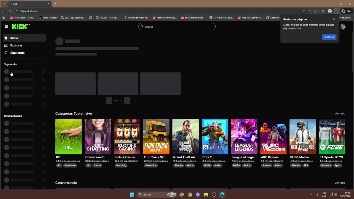Click the Inicio home icon in sidebar
Viewport: 354px width, 199px height.
pyautogui.click(x=6, y=38)
